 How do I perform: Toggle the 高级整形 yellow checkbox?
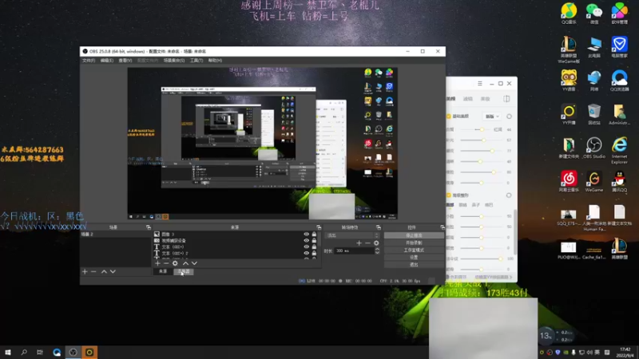[449, 195]
